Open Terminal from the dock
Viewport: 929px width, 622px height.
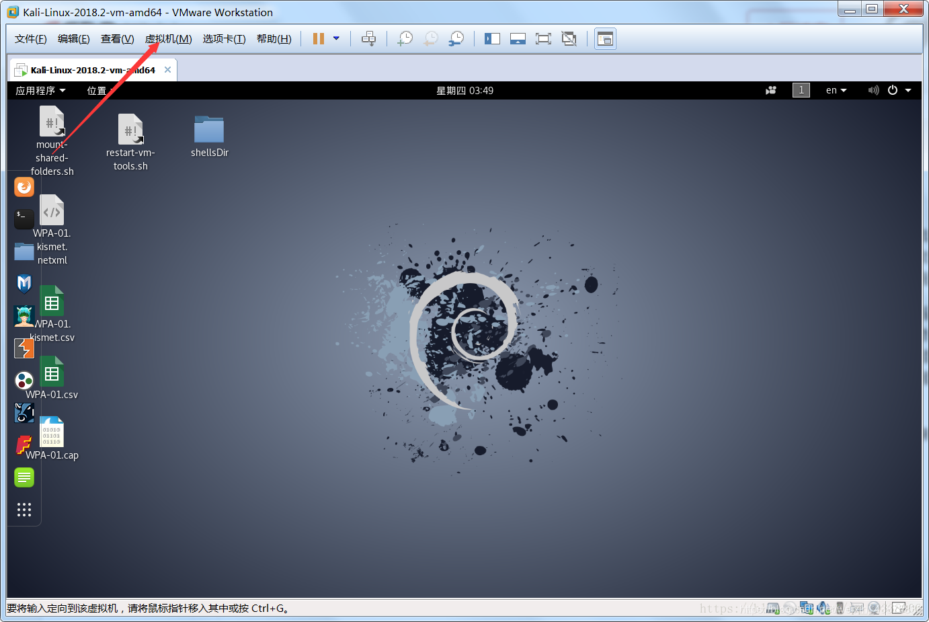24,219
